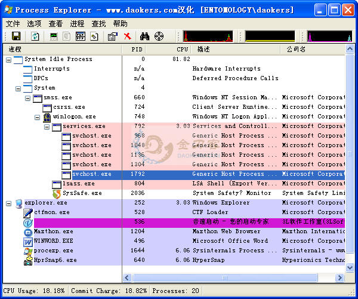Image resolution: width=358 pixels, height=299 pixels.
Task: Click the icon of magenta highlighted process 536
Action: pos(28,222)
